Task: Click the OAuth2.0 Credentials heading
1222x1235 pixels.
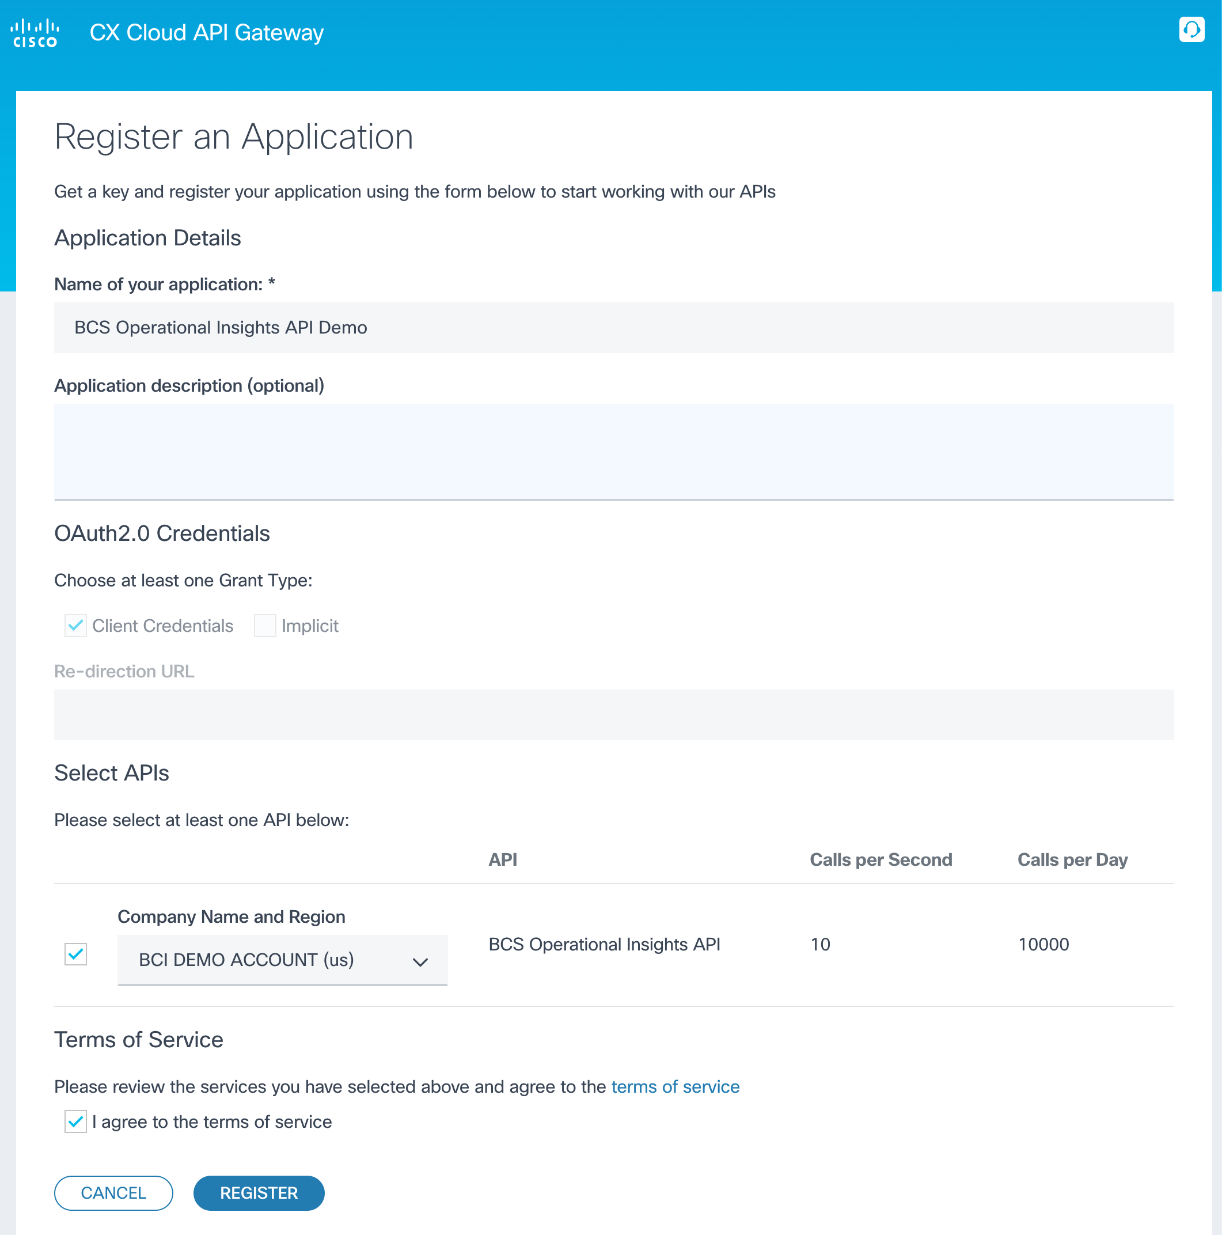Action: [162, 533]
